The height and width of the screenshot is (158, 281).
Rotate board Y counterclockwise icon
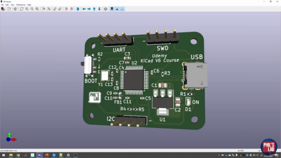click(60, 9)
